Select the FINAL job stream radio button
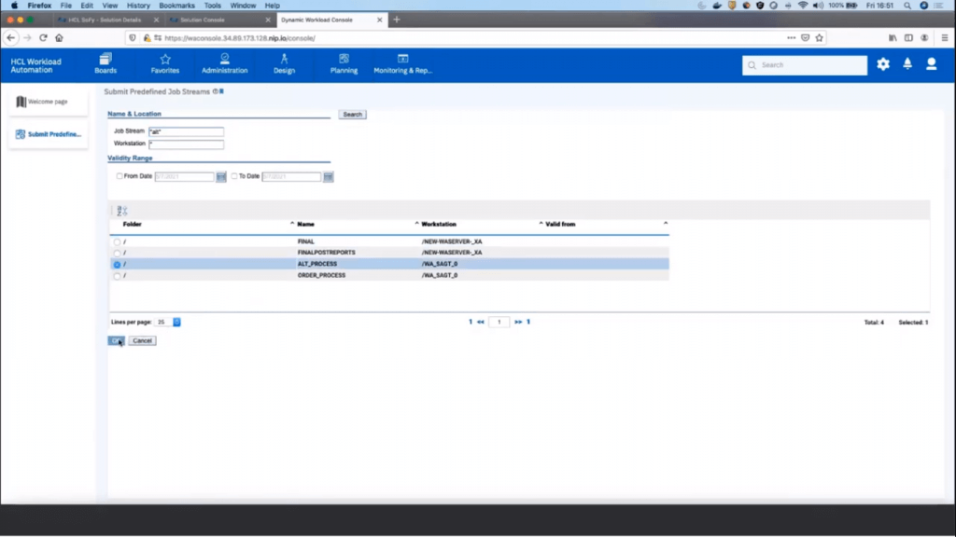Screen dimensions: 956x537 pyautogui.click(x=117, y=241)
